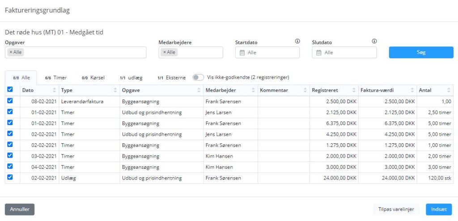458x221 pixels.
Task: Uncheck the select-all checkbox in table header
Action: (10, 89)
